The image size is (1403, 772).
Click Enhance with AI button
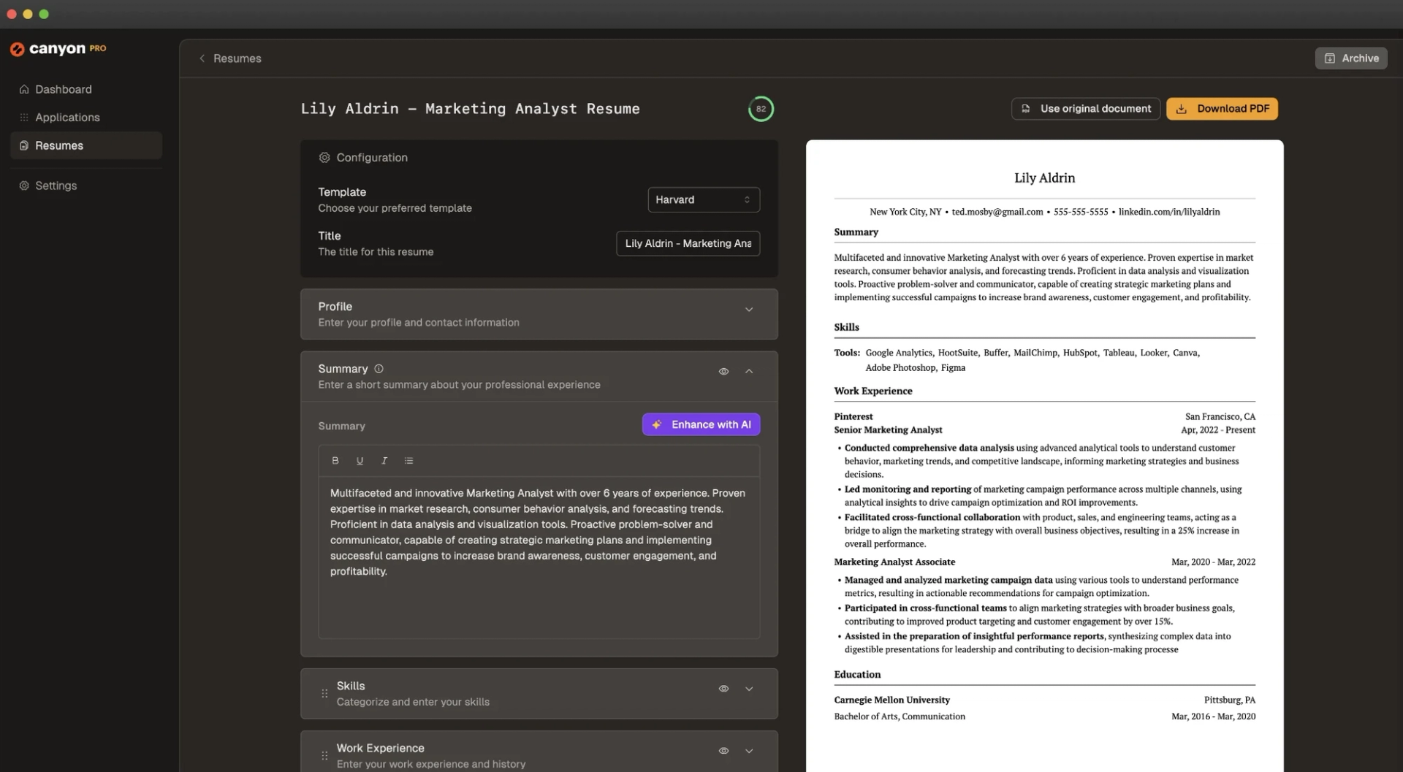point(701,424)
